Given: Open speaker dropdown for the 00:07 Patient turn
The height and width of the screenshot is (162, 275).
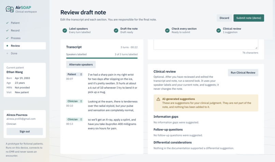Looking at the screenshot, I should 74,74.
